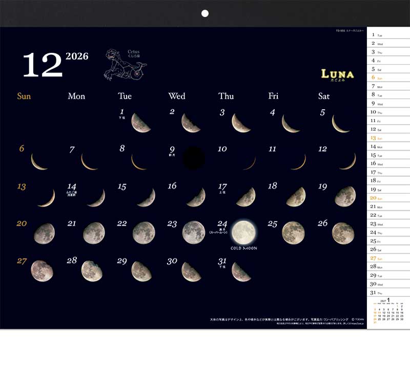Viewport: 410px width, 383px height.
Task: Click the Cetus constellation illustration
Action: click(125, 65)
